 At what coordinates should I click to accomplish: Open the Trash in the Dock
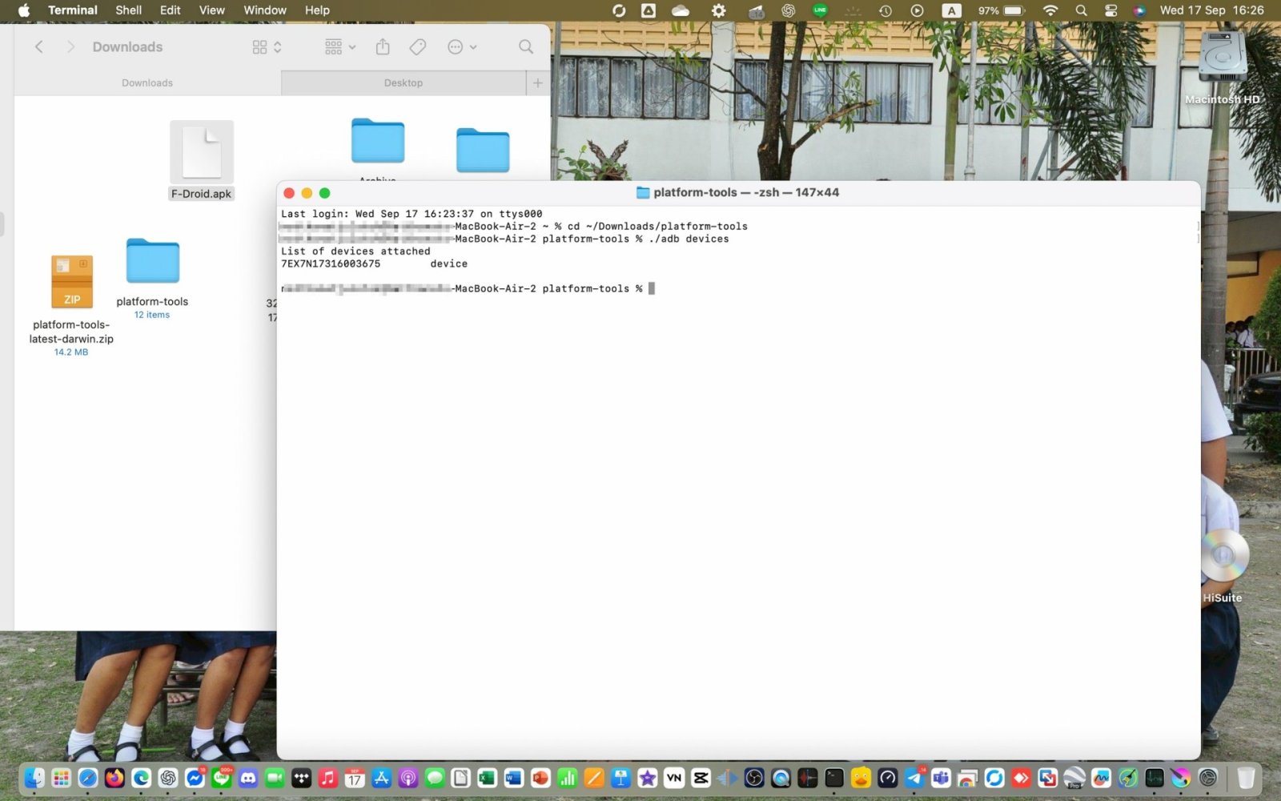tap(1246, 778)
